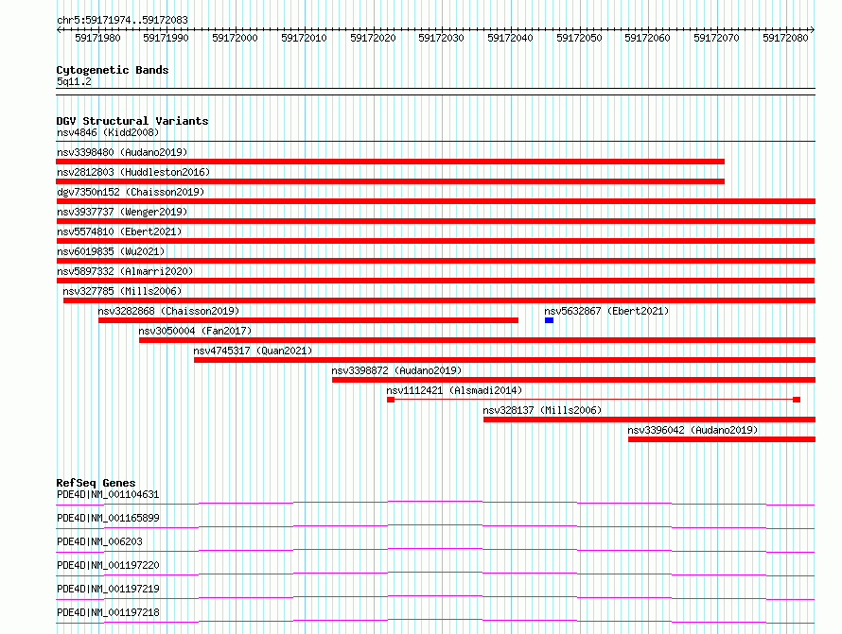This screenshot has width=842, height=634.
Task: Click the 5q11.2 band label
Action: tap(74, 81)
